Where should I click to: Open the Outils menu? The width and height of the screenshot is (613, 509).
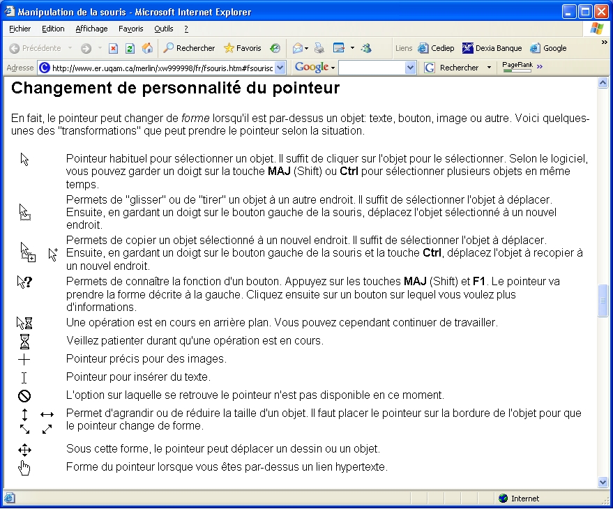point(164,29)
